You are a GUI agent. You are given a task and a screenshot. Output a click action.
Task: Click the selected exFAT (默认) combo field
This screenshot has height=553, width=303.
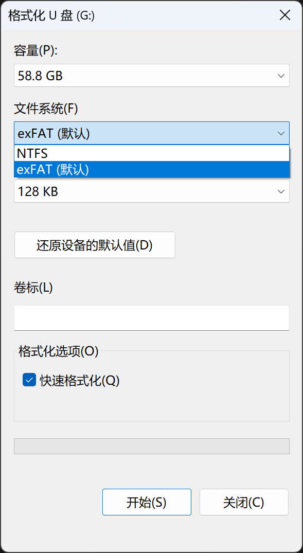152,133
